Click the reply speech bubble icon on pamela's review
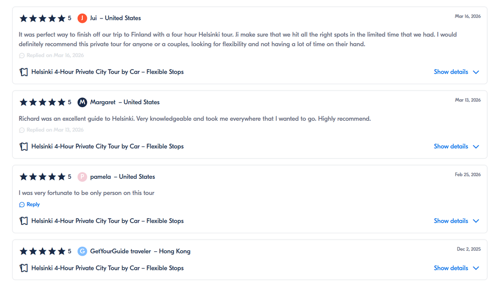Image resolution: width=499 pixels, height=281 pixels. coord(22,205)
